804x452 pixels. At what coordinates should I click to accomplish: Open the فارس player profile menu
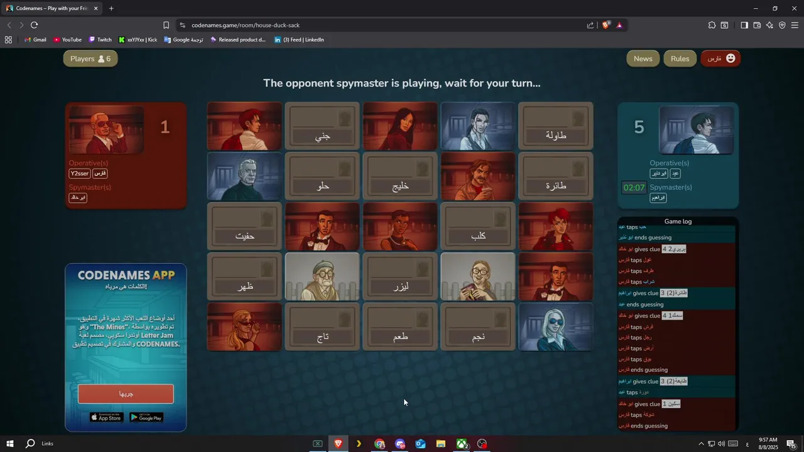point(720,58)
